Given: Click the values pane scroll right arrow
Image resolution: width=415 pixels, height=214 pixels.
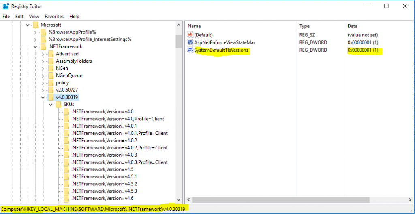Looking at the screenshot, I should click(410, 199).
